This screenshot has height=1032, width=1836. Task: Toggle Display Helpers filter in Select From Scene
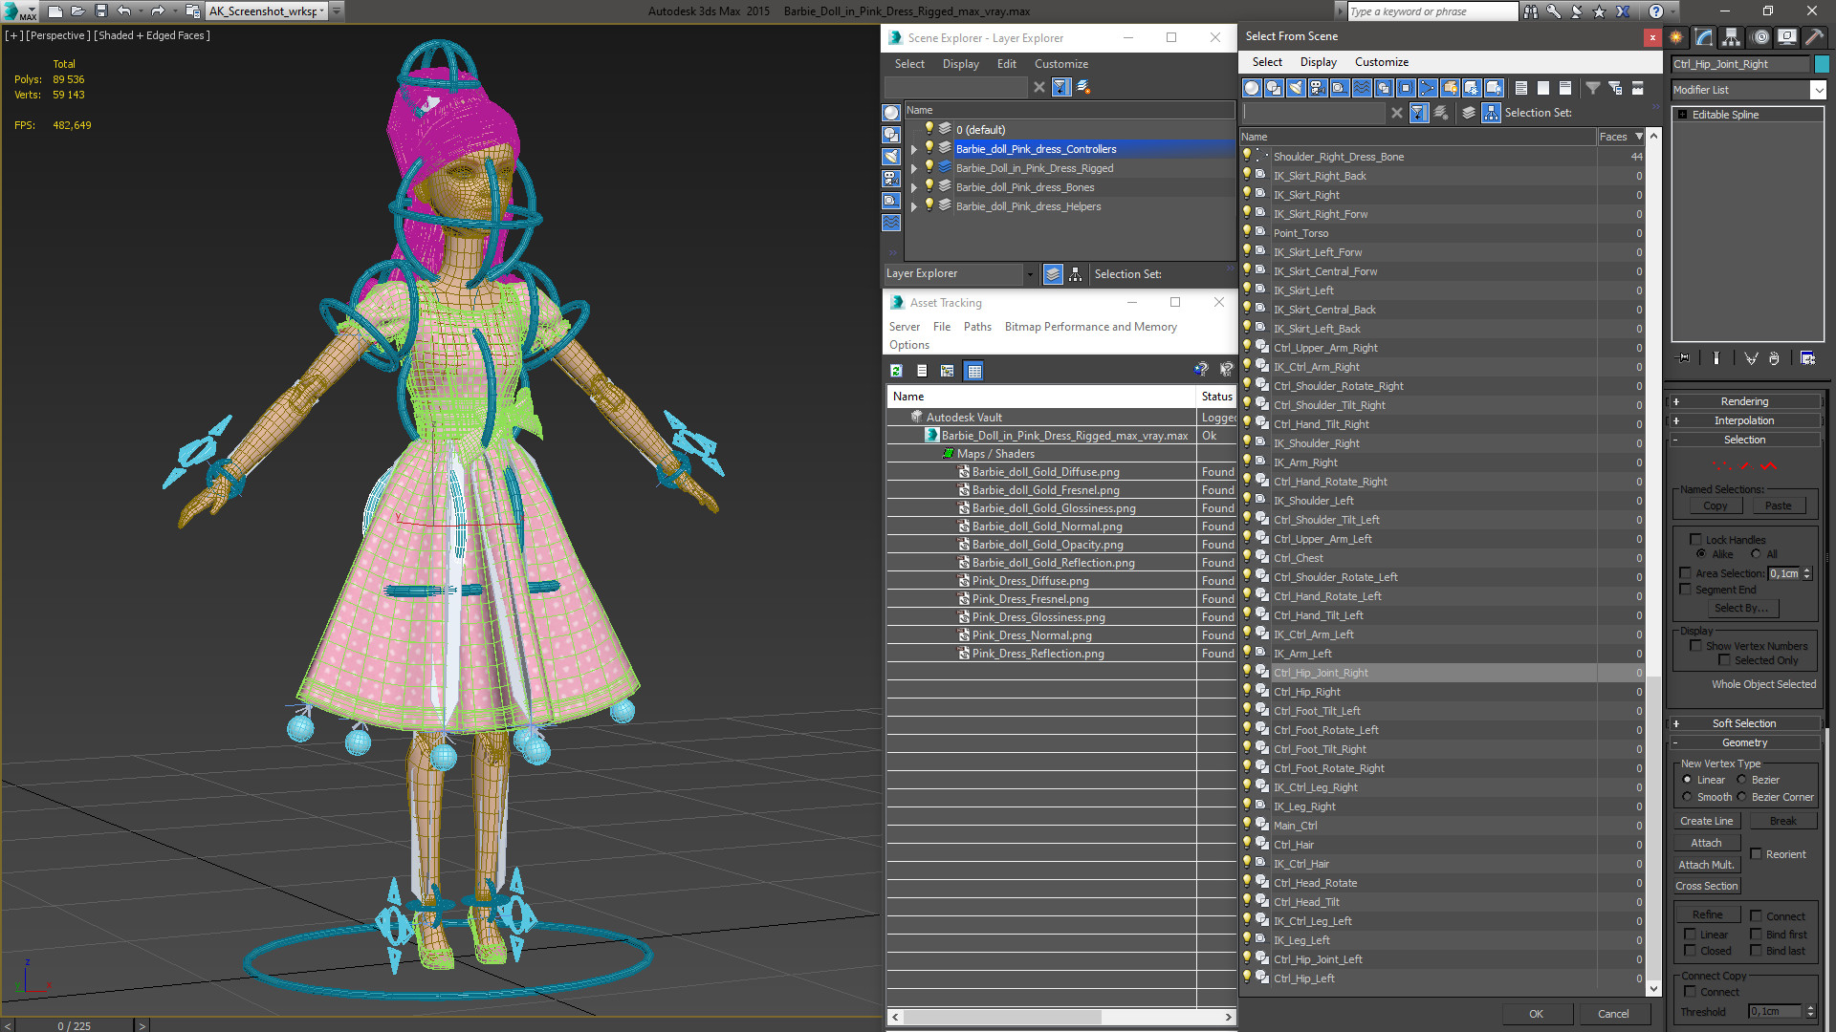coord(1340,88)
